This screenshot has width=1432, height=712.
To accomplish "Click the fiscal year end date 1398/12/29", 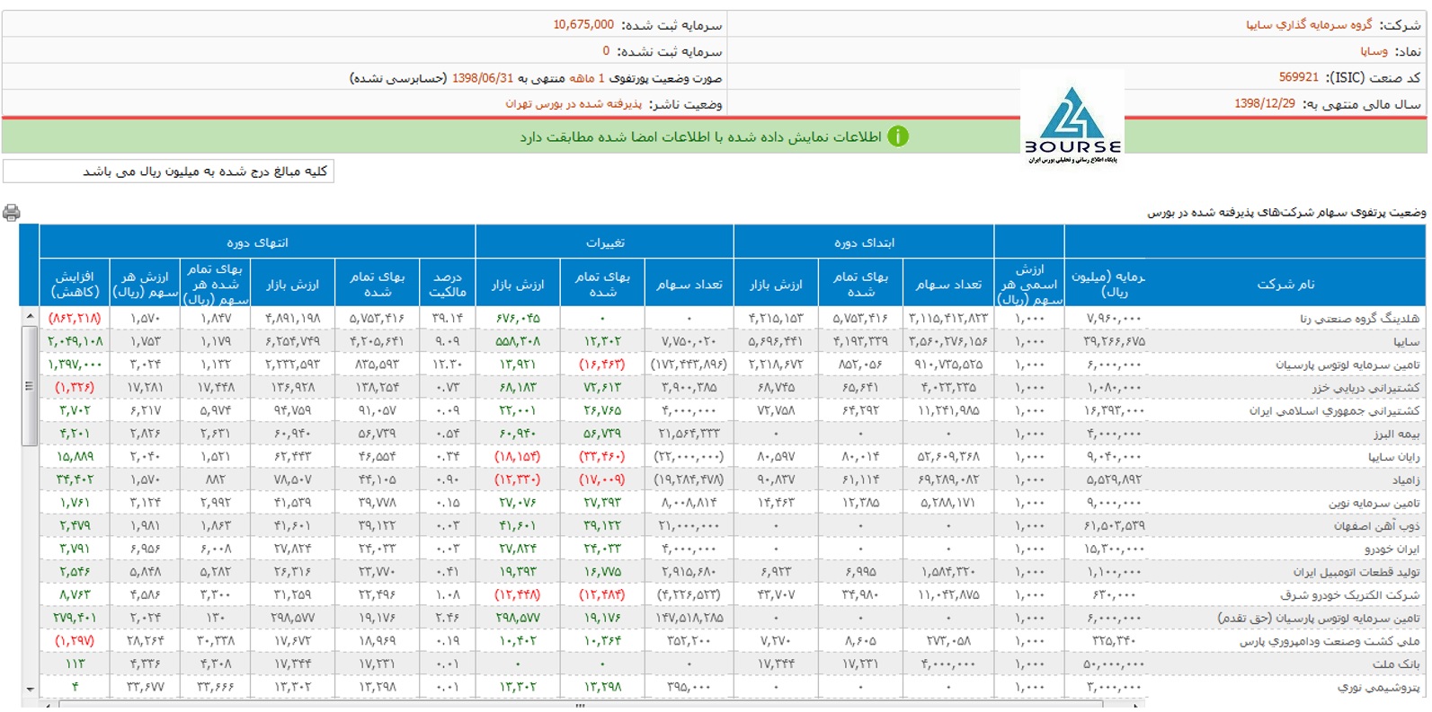I will (1265, 103).
